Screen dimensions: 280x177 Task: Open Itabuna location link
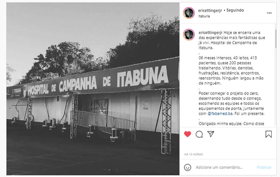[204, 16]
